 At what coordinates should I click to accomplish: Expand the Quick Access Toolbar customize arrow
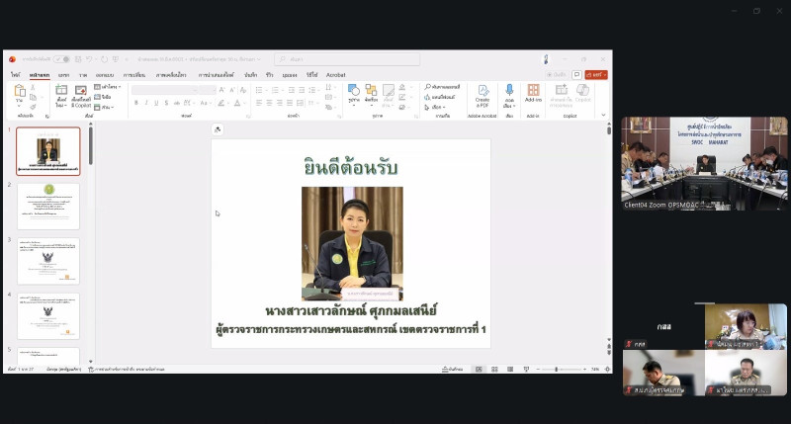coord(126,59)
